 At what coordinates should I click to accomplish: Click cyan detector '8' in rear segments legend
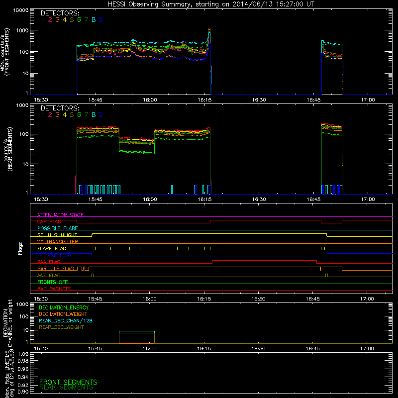pos(94,115)
